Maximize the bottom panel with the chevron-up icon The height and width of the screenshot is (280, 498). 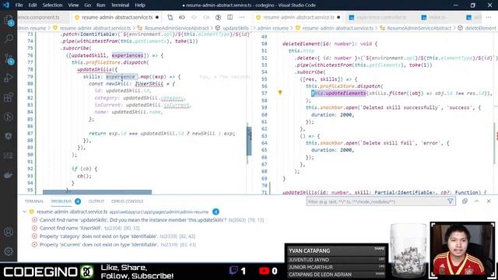coord(477,201)
